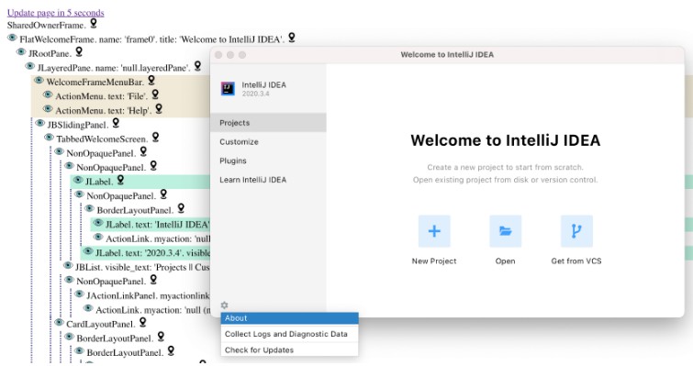Toggle the eye icon beside CardLayoutPanel
Image resolution: width=693 pixels, height=366 pixels.
[x=60, y=323]
